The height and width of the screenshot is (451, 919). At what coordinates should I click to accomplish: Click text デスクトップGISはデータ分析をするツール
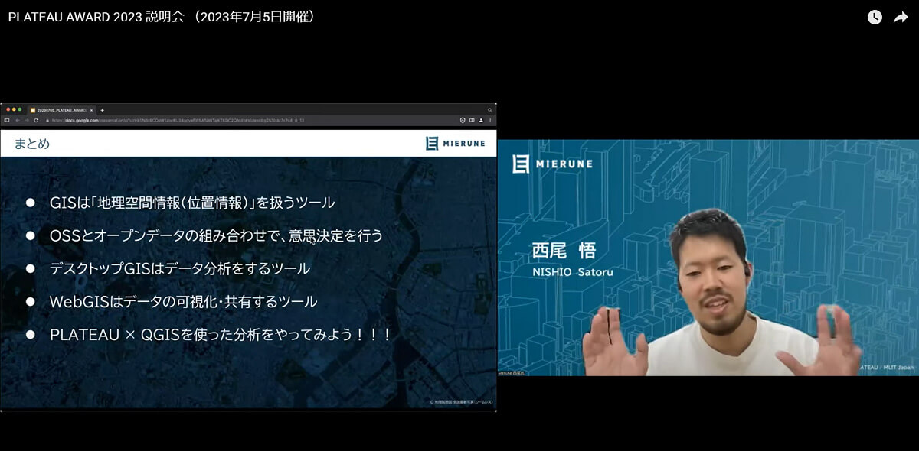point(180,269)
